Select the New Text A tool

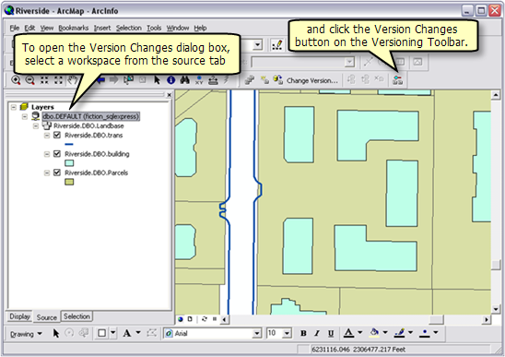click(x=126, y=333)
